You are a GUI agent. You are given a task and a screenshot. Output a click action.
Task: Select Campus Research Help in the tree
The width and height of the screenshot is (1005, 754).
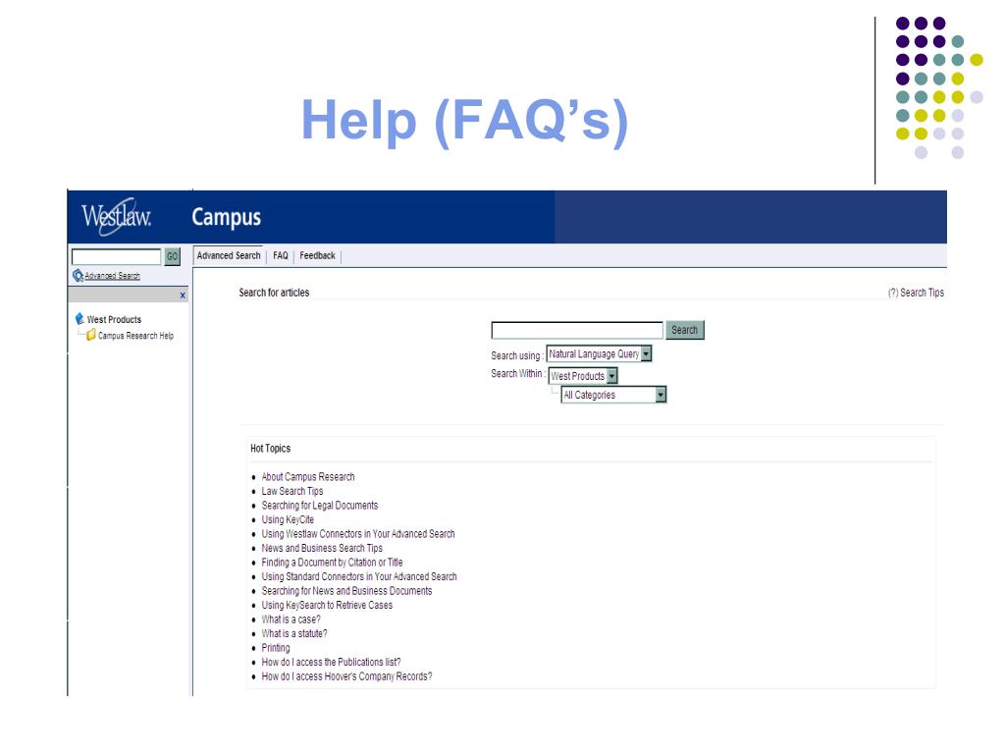point(135,336)
